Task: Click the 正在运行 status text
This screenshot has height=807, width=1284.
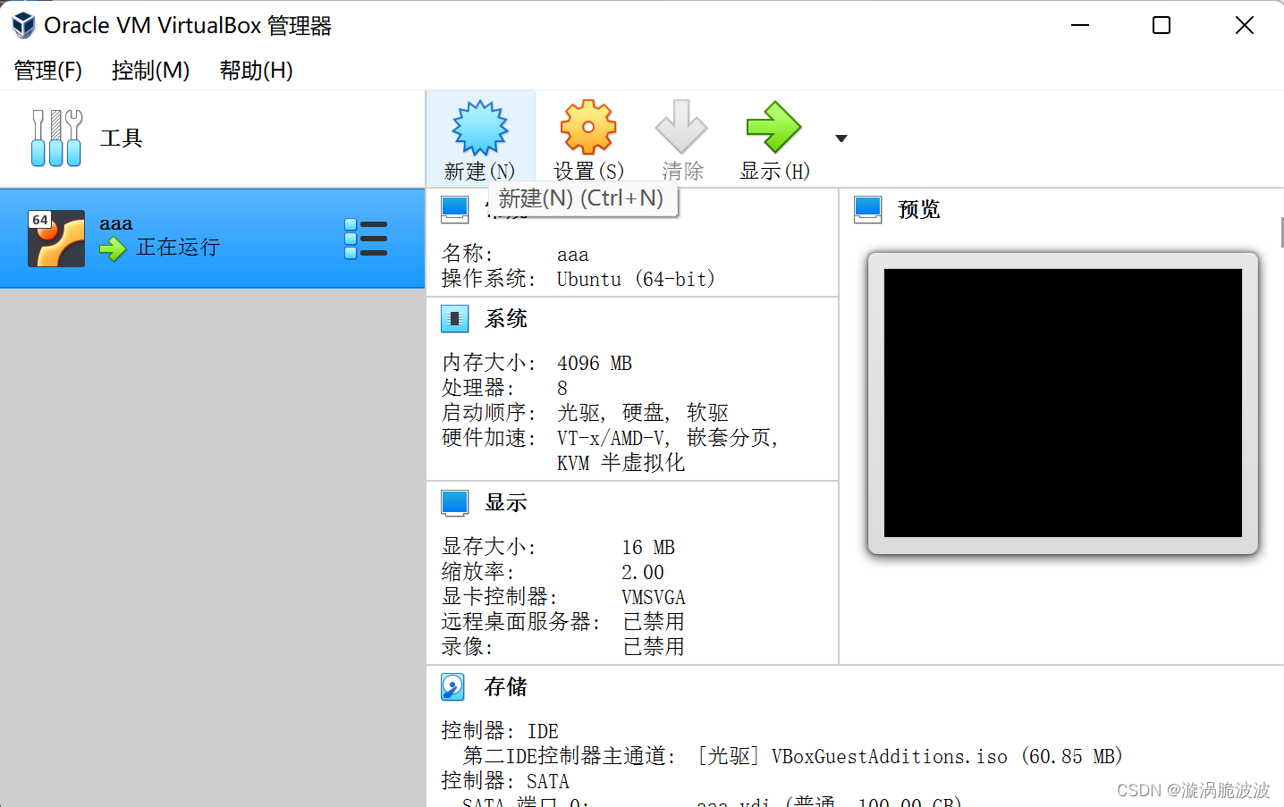Action: pyautogui.click(x=178, y=248)
